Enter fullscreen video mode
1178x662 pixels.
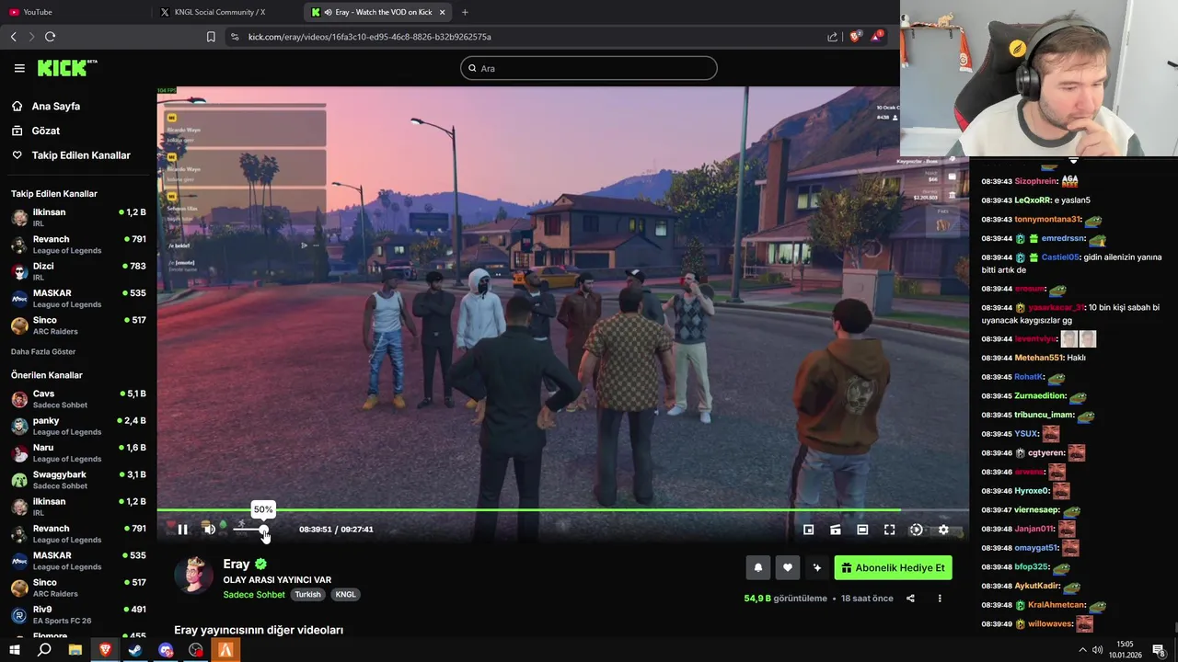click(x=889, y=530)
